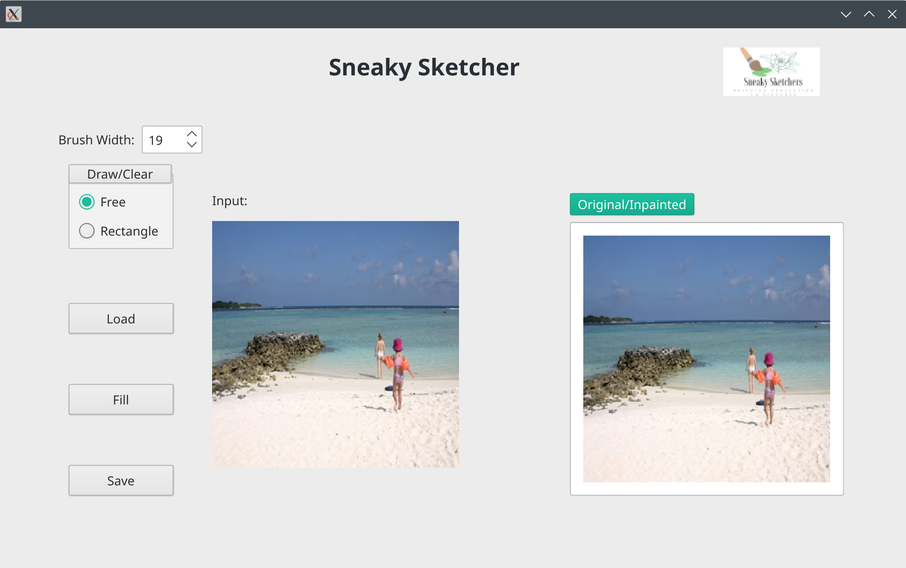Image resolution: width=906 pixels, height=568 pixels.
Task: Toggle the Original/Inpainted view button
Action: (631, 204)
